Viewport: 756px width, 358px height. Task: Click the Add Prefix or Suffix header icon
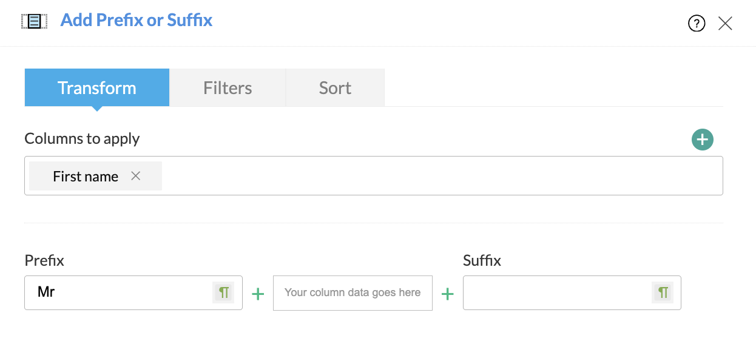34,21
